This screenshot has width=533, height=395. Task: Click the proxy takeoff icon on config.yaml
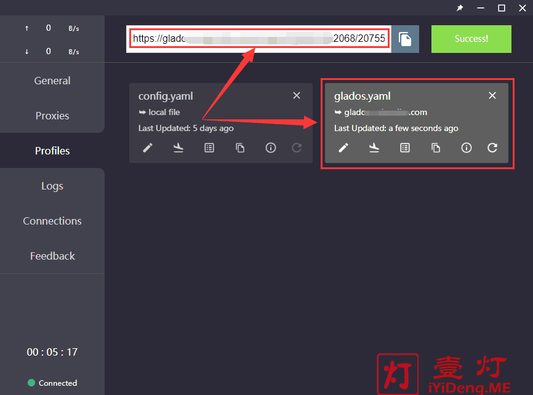pyautogui.click(x=178, y=148)
